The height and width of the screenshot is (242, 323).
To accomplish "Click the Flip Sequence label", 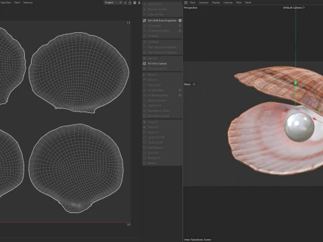I will 155,148.
